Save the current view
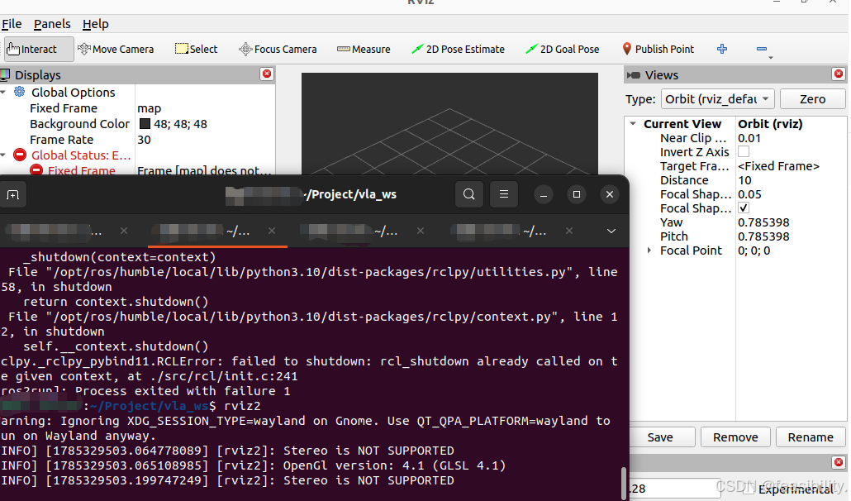 pyautogui.click(x=660, y=437)
